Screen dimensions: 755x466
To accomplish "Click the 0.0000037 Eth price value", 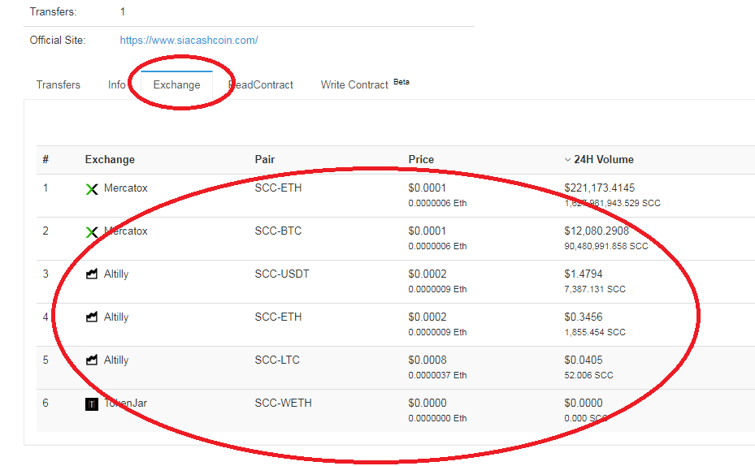I will (438, 375).
